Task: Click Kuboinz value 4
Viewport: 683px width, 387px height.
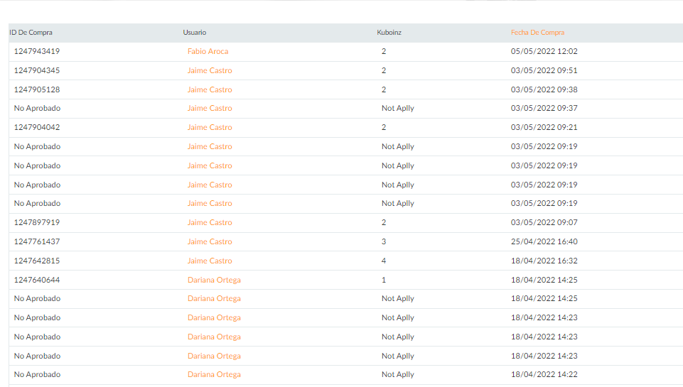Action: (384, 261)
